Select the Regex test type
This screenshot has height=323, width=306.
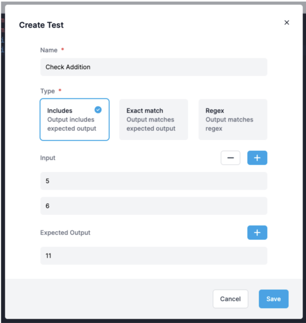pos(232,120)
